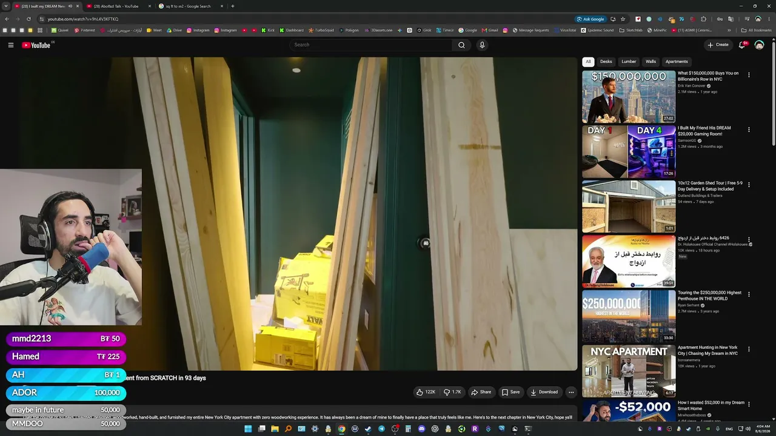The width and height of the screenshot is (776, 436).
Task: Click the Ask Google button
Action: pyautogui.click(x=590, y=19)
